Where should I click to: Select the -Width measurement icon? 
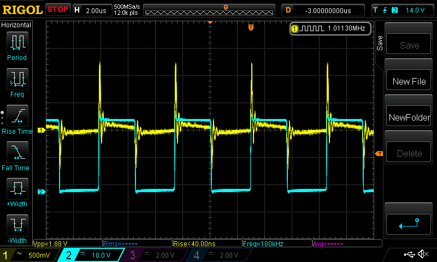(x=16, y=229)
